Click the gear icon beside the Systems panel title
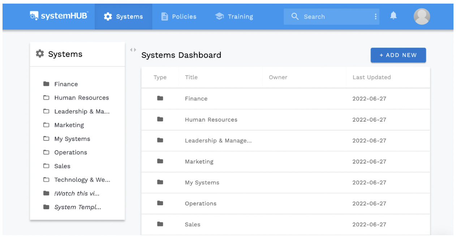This screenshot has width=456, height=238. (x=40, y=53)
